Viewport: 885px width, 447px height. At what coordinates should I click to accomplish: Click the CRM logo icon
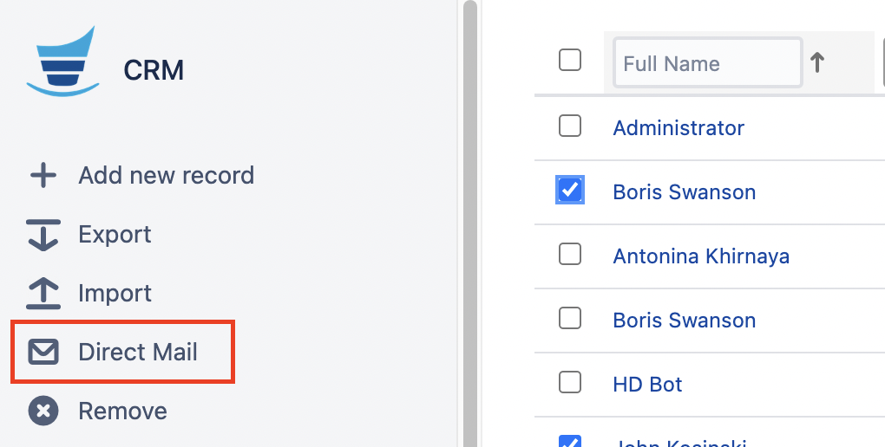(61, 61)
